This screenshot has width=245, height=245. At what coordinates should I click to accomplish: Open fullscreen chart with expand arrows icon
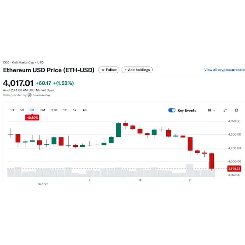[x=225, y=110]
